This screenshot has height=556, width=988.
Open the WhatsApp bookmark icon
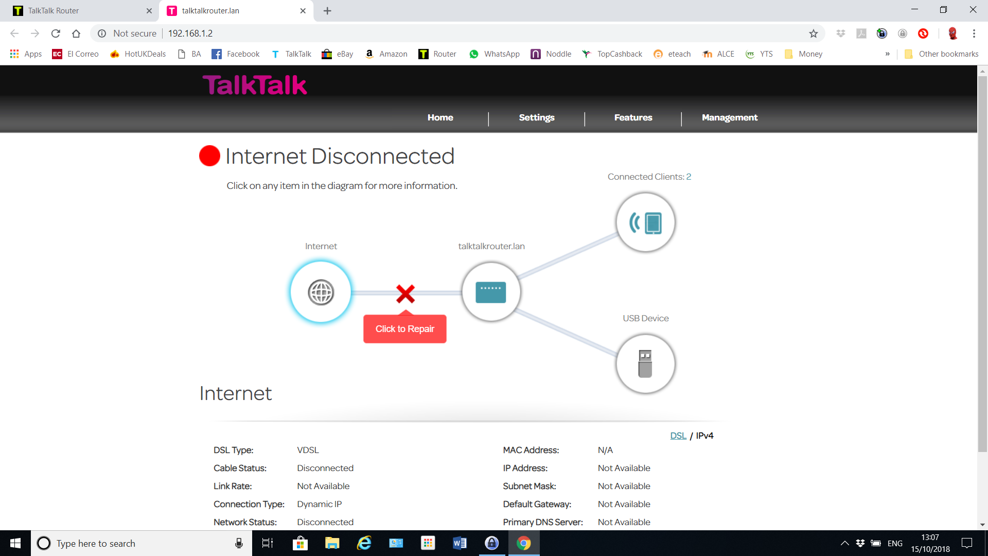click(473, 54)
